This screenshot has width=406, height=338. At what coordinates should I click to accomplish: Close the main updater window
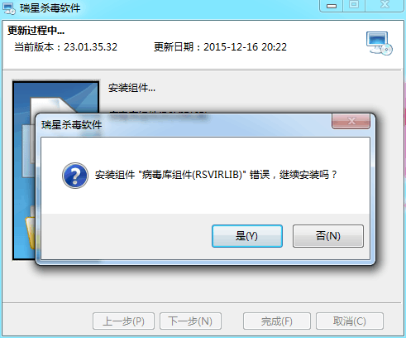click(x=385, y=5)
